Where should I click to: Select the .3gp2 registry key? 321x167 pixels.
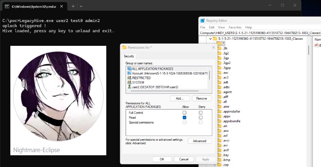[x=226, y=63]
